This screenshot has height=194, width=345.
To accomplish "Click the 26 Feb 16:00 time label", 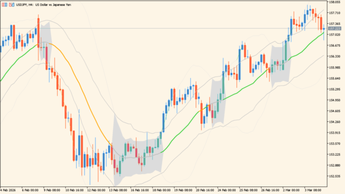I will pyautogui.click(x=270, y=190).
